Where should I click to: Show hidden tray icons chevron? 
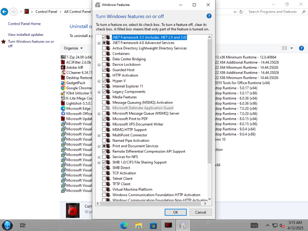coord(267,225)
